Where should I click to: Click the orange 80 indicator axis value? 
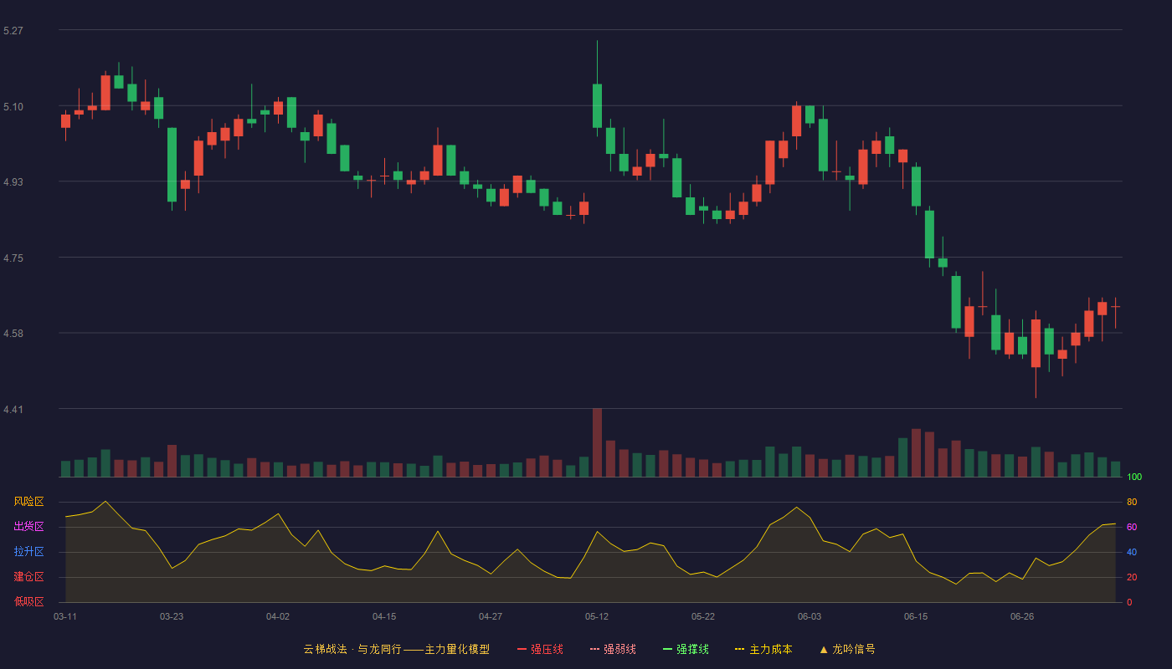coord(1132,502)
